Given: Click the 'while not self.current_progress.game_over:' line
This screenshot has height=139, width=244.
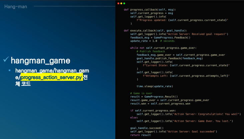Looking at the screenshot, I should tap(163, 48).
